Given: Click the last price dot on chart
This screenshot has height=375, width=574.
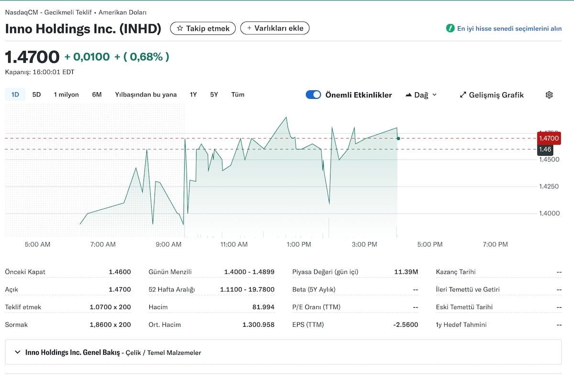Looking at the screenshot, I should tap(398, 139).
